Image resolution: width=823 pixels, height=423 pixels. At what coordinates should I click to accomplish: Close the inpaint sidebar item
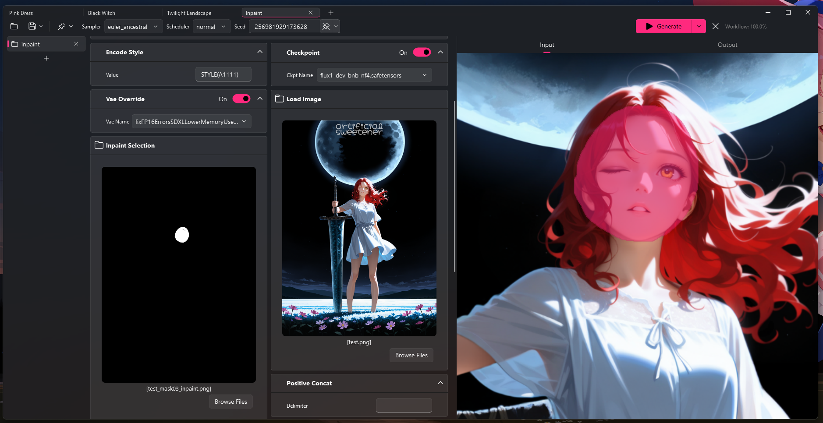(76, 44)
